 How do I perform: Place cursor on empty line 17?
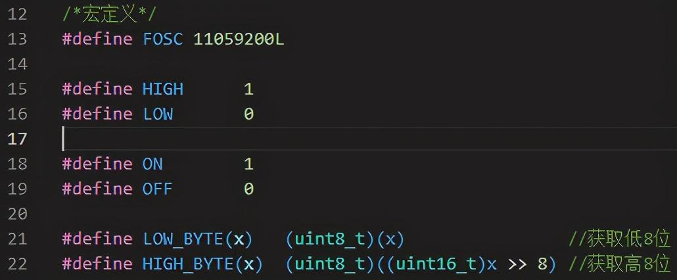point(263,139)
